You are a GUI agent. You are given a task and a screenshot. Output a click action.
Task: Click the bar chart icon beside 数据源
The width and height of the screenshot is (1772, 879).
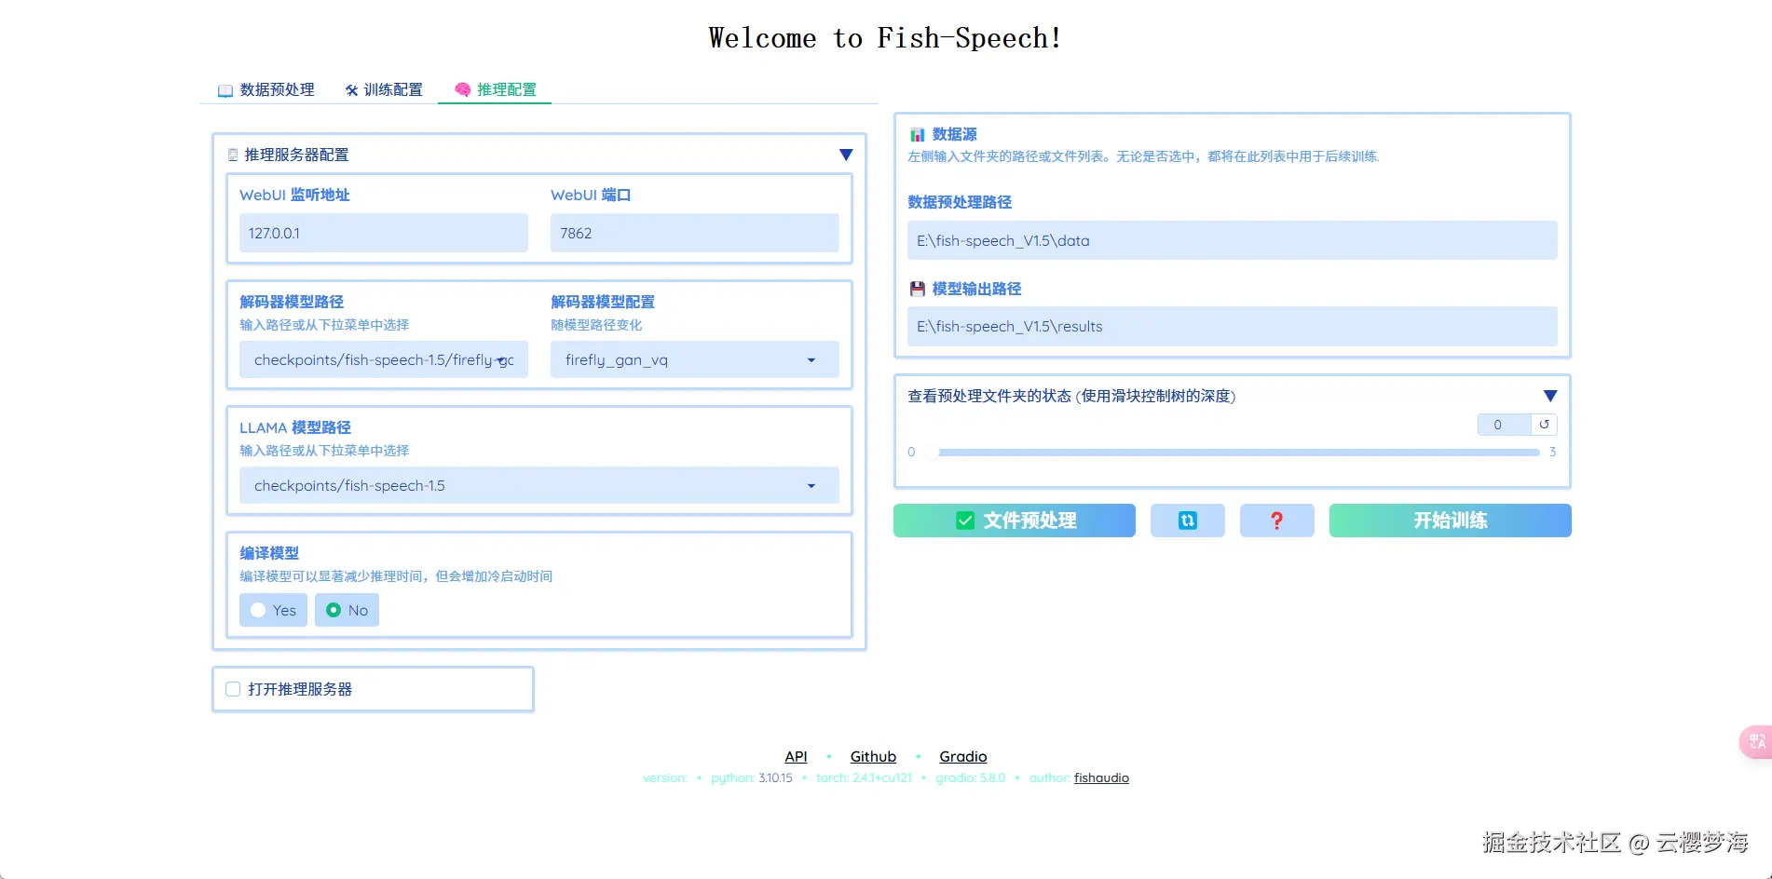(916, 133)
